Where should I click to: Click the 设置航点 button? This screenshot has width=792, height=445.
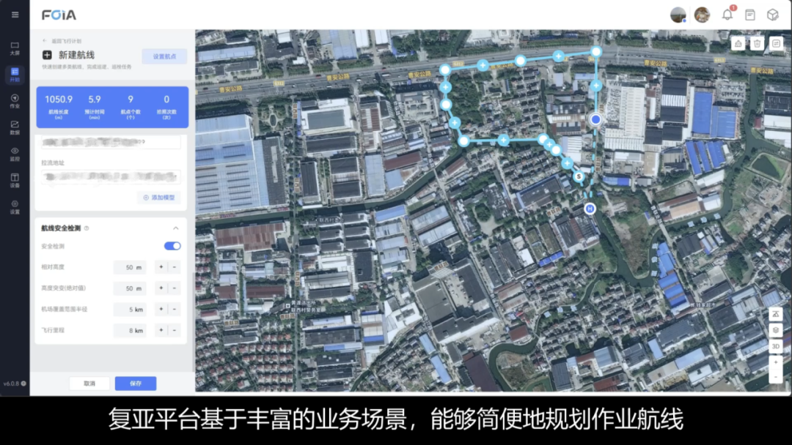[164, 56]
